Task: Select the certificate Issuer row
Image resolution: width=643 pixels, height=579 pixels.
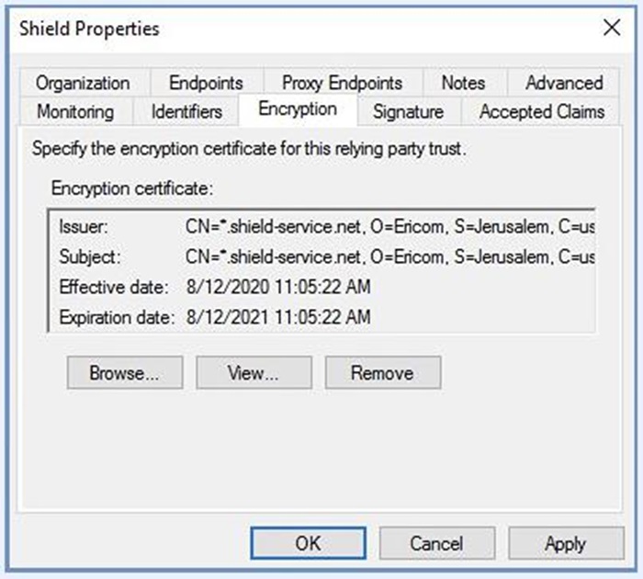Action: 321,226
